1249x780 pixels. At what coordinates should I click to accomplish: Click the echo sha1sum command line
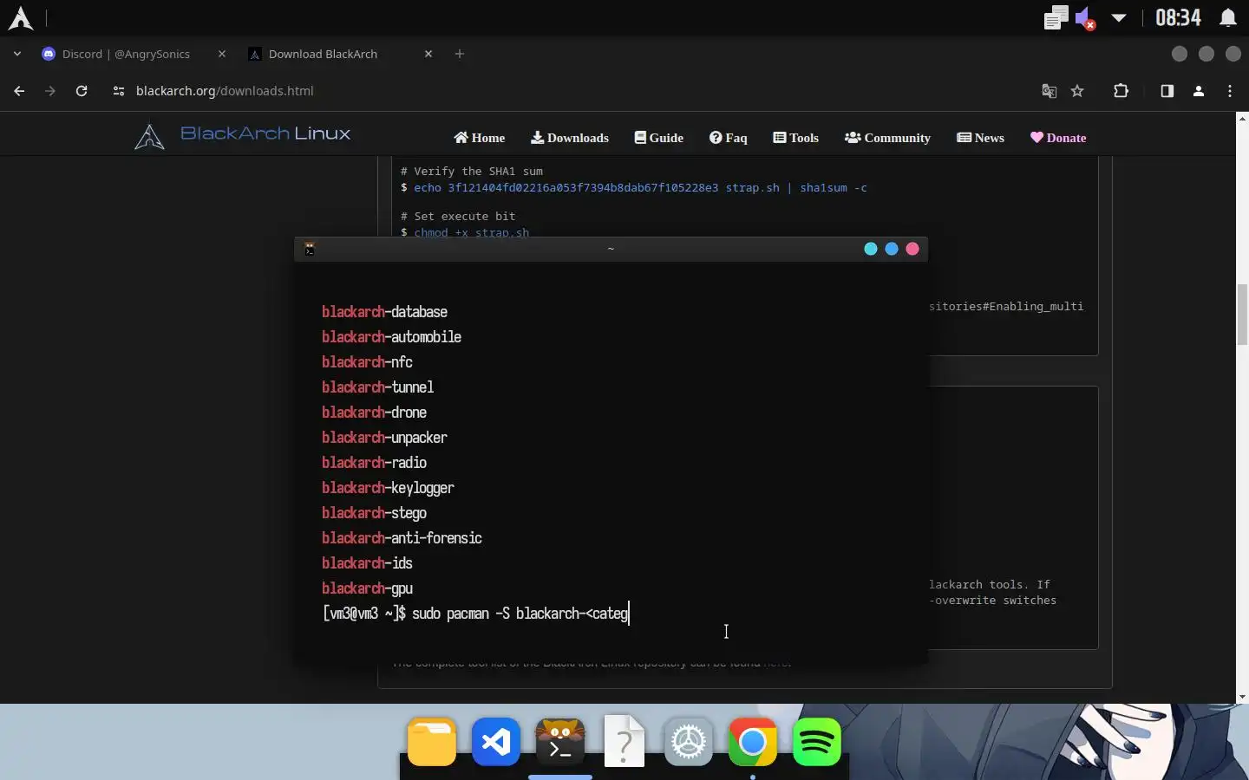pos(634,187)
